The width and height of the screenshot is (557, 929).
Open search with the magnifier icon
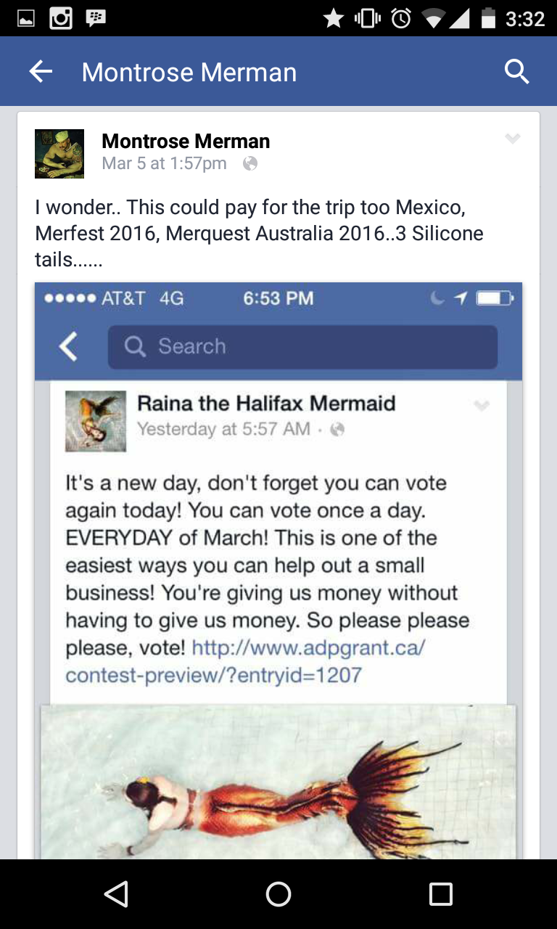click(x=516, y=71)
